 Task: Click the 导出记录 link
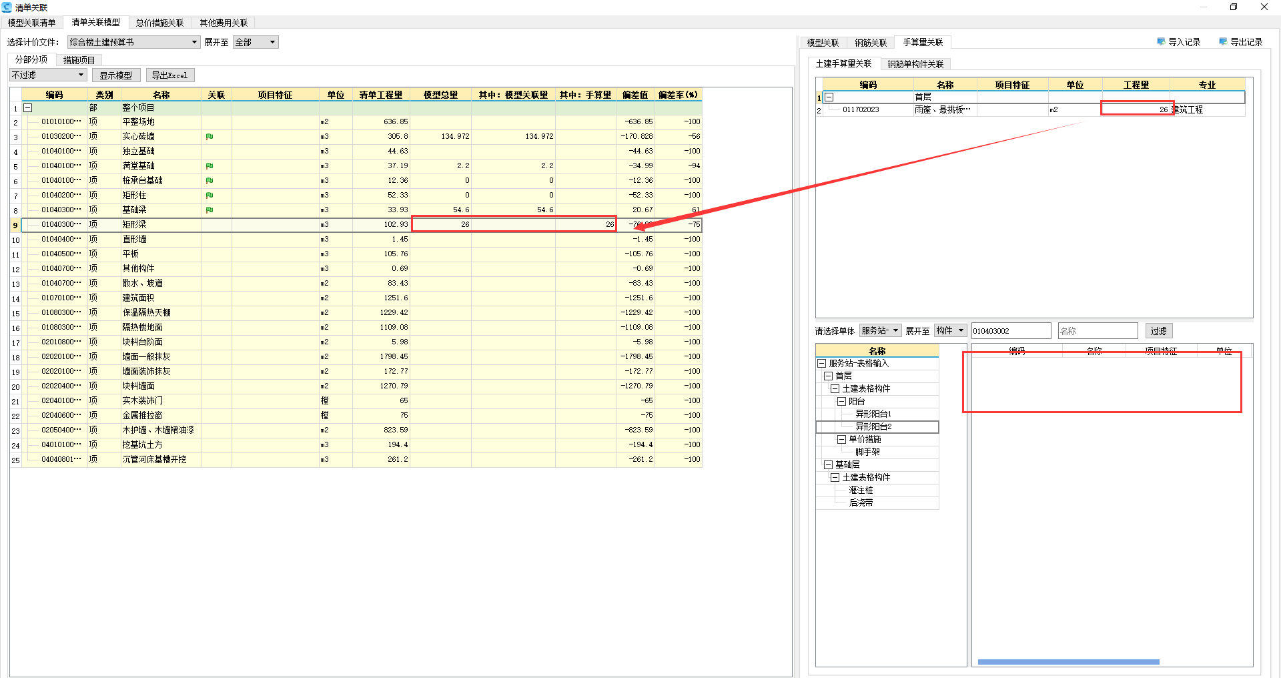click(x=1246, y=42)
